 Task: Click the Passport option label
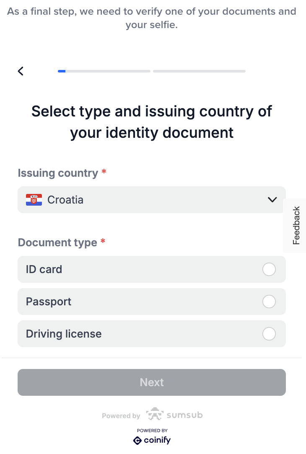(49, 302)
